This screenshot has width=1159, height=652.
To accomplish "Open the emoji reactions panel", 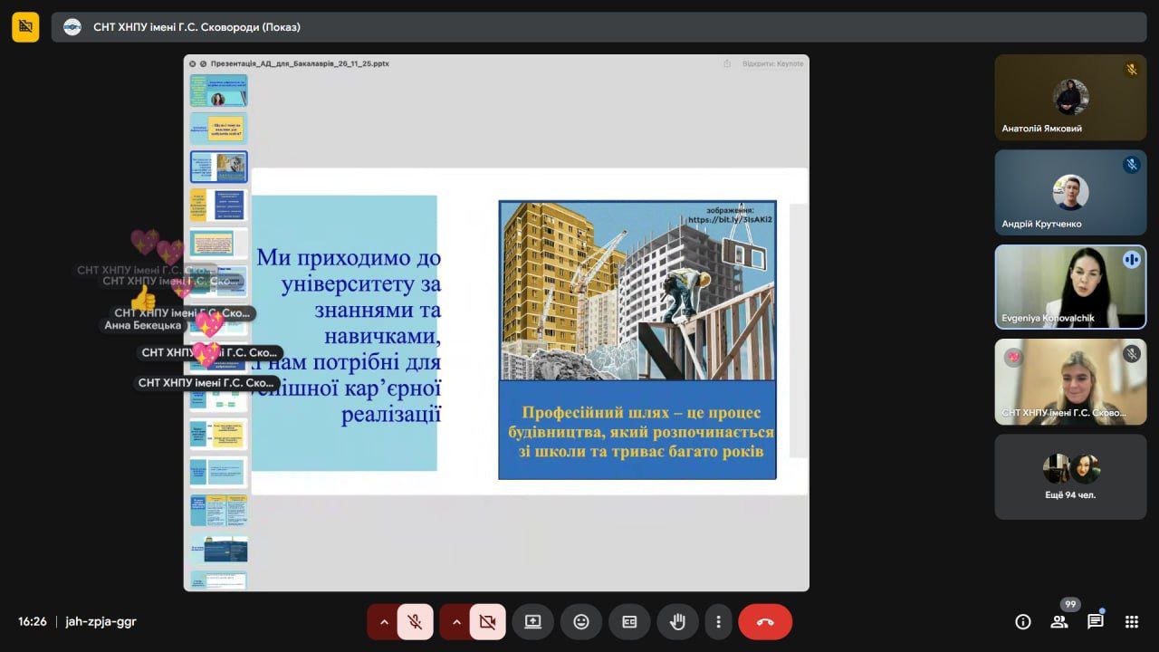I will tap(581, 622).
